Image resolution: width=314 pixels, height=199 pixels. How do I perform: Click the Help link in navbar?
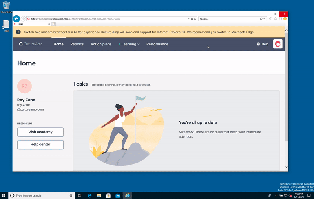(x=263, y=44)
